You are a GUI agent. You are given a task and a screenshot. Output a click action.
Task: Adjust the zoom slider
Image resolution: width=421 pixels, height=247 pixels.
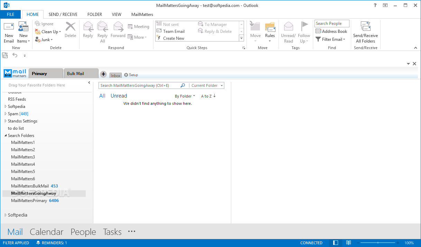[377, 243]
